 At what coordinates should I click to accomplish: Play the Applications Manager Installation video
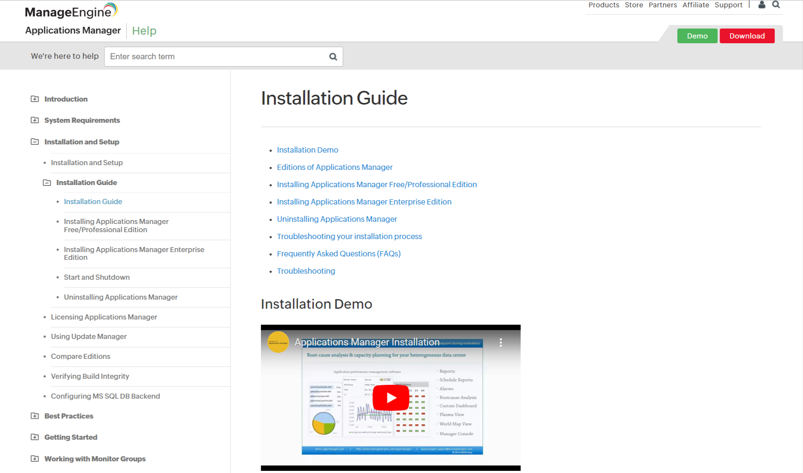pyautogui.click(x=391, y=398)
